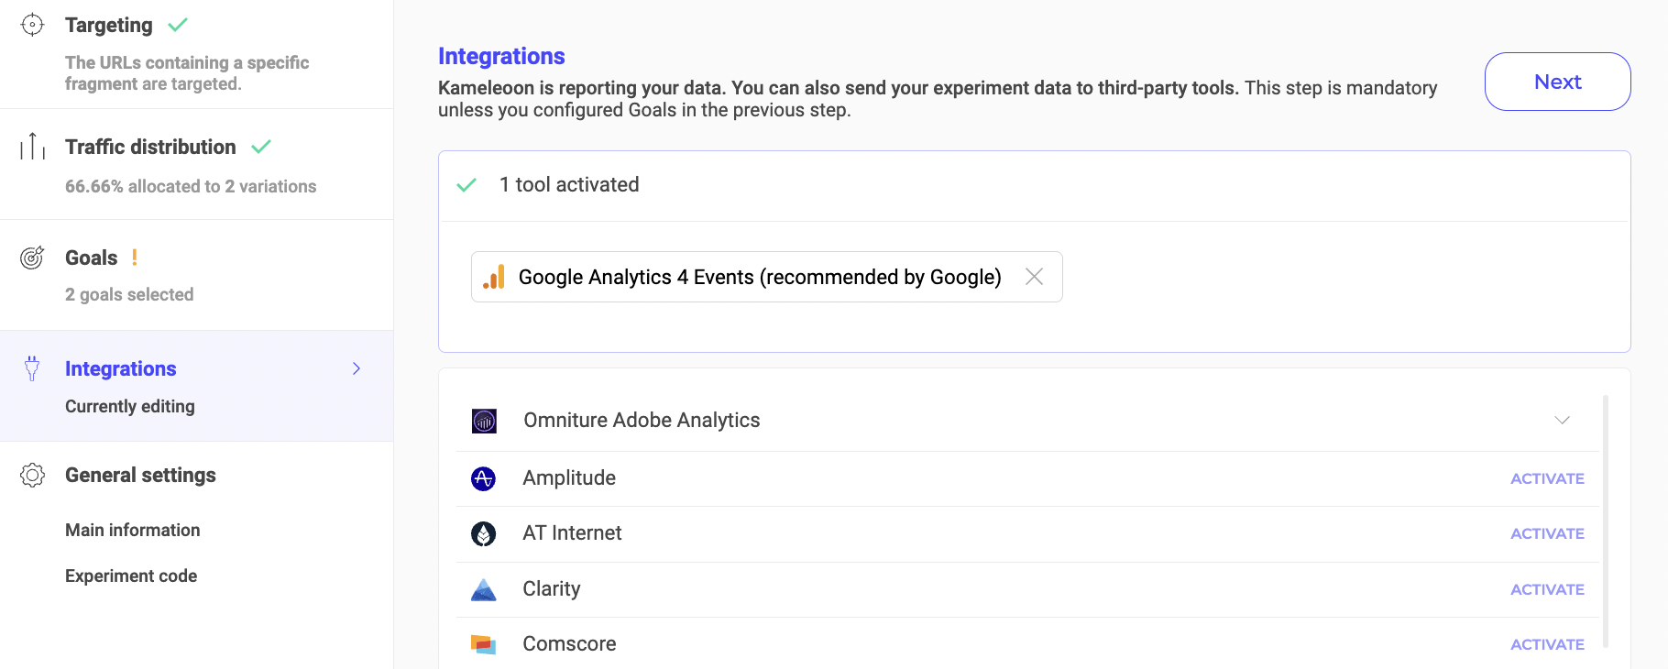Click the Amplitude logo icon
This screenshot has width=1668, height=669.
483,478
